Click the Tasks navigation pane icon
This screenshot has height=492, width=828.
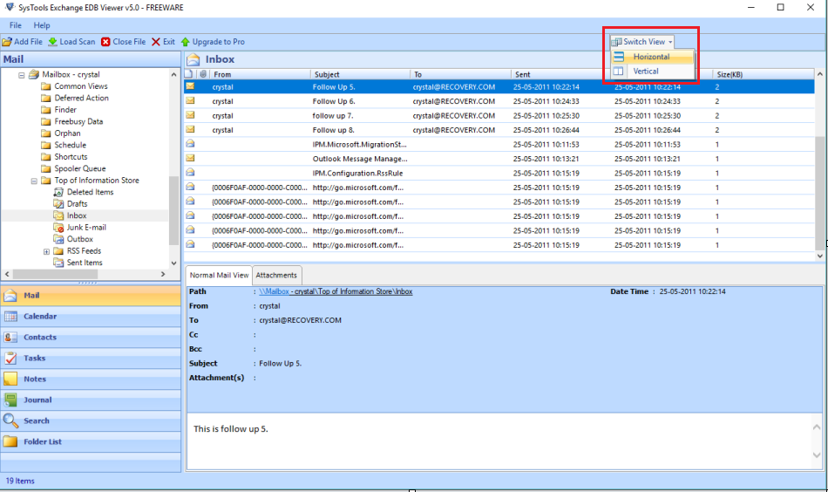(10, 359)
